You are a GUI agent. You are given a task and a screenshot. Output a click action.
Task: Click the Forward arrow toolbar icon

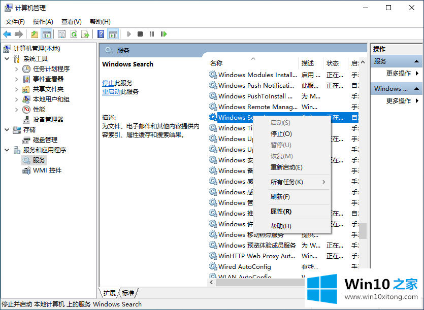click(x=19, y=34)
